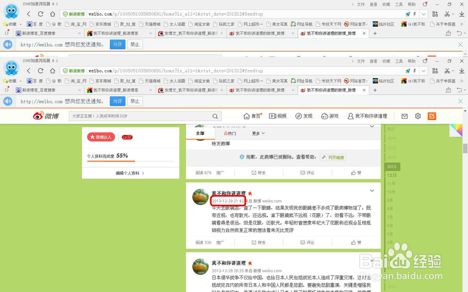Open the 天猫商城 bookmark in the lower window
The height and width of the screenshot is (292, 468).
click(x=150, y=81)
